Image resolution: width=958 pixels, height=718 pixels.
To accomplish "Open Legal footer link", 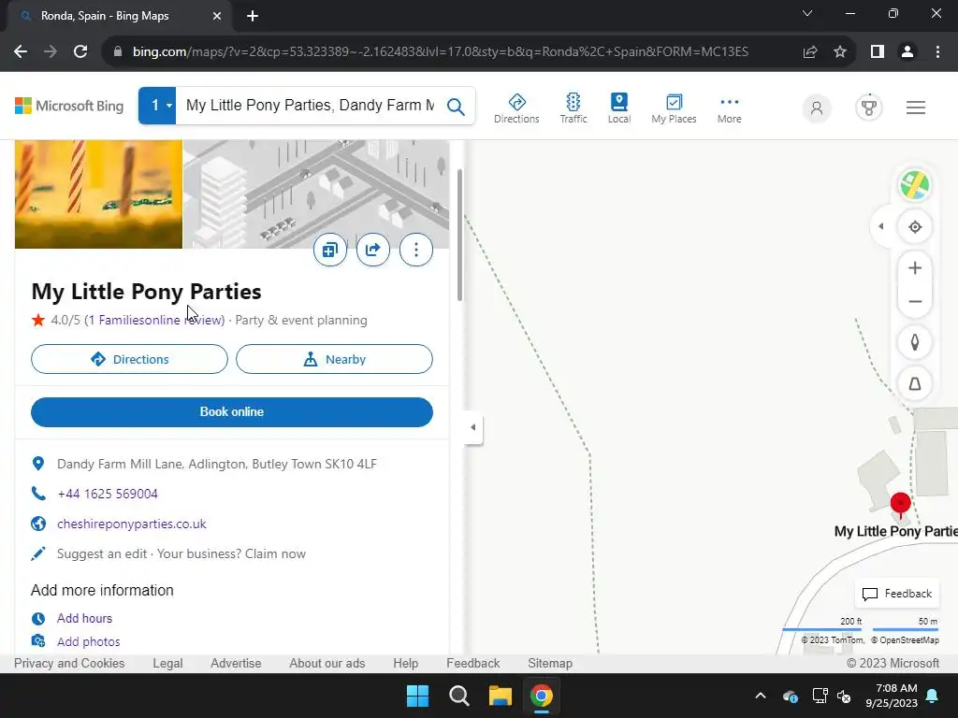I will [167, 663].
